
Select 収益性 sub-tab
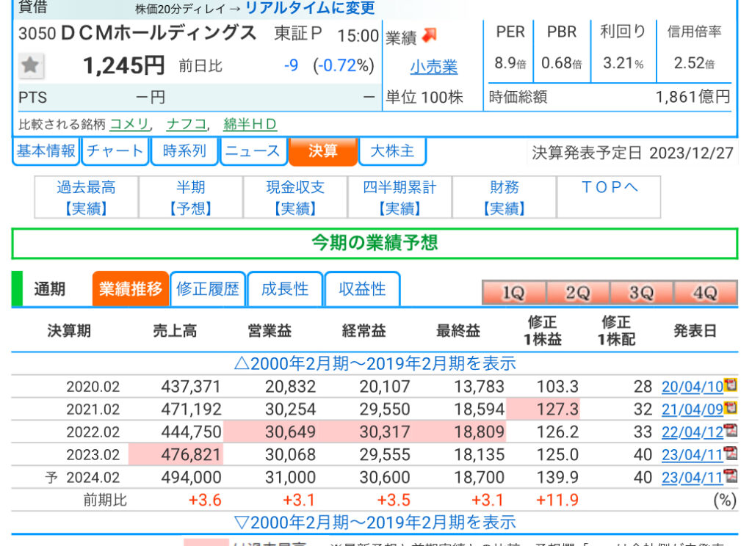pos(362,288)
